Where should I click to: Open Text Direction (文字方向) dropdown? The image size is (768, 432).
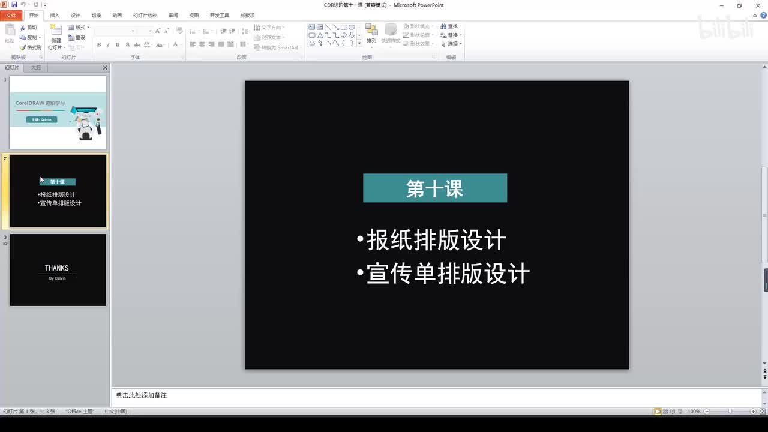pos(269,28)
